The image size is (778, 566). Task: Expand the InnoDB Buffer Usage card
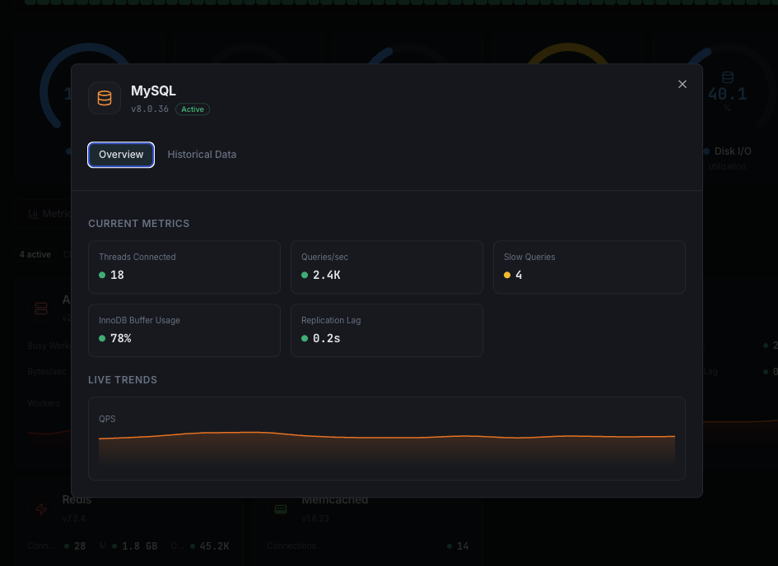[x=184, y=330]
